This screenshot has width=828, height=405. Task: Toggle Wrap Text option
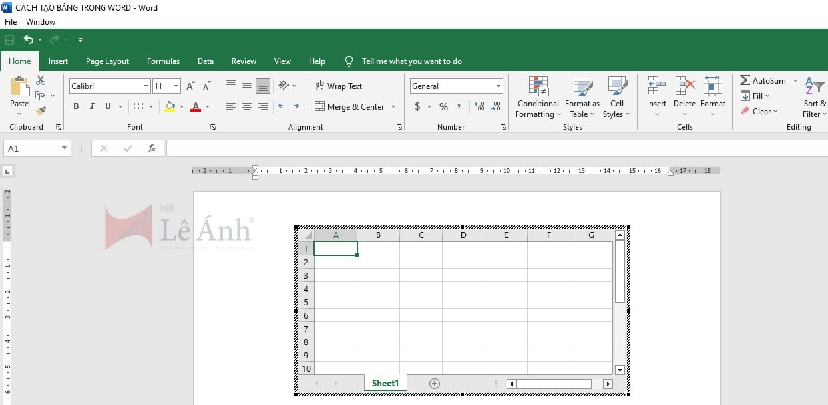(339, 86)
